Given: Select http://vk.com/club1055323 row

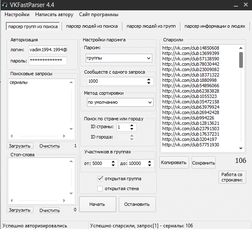Looking at the screenshot, I should [x=190, y=96].
